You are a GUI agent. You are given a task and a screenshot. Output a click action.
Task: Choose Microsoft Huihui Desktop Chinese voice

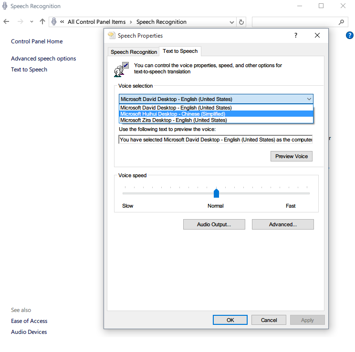coord(216,114)
